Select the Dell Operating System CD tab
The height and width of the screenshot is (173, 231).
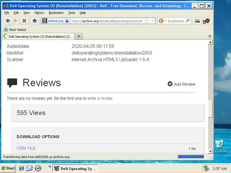[38, 37]
